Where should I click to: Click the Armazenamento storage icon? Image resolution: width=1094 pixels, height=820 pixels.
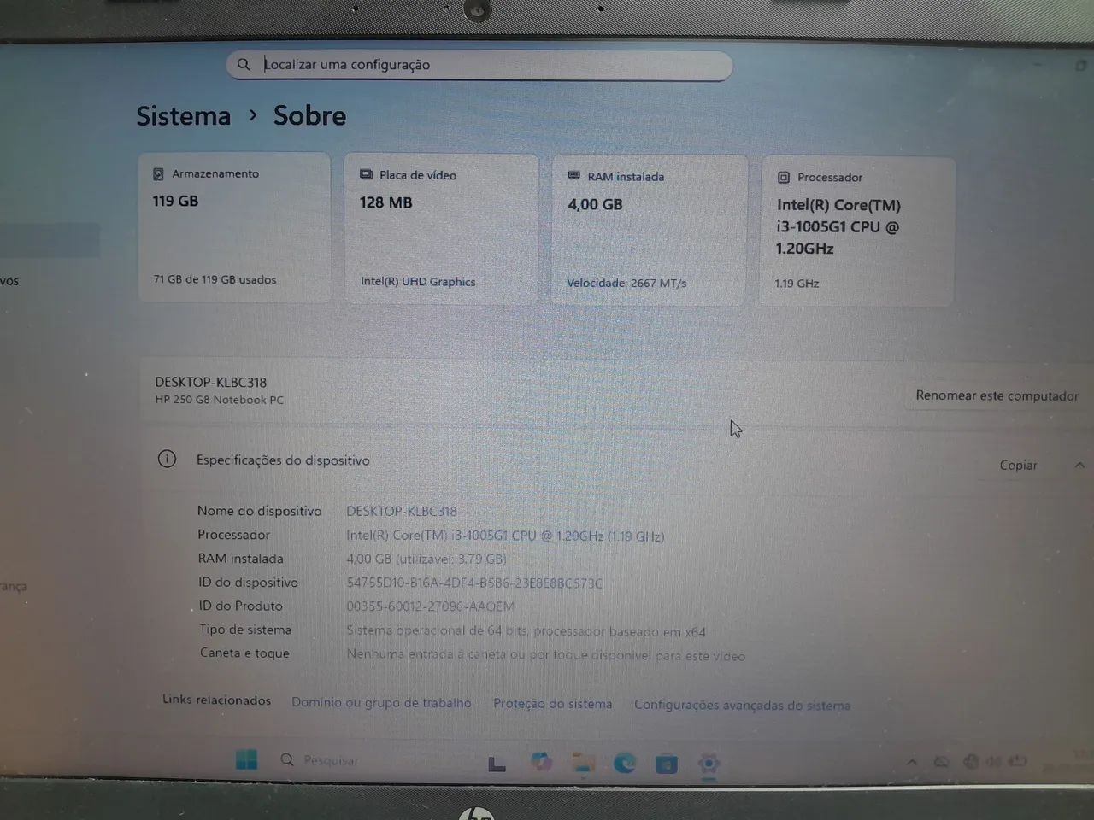pyautogui.click(x=158, y=174)
